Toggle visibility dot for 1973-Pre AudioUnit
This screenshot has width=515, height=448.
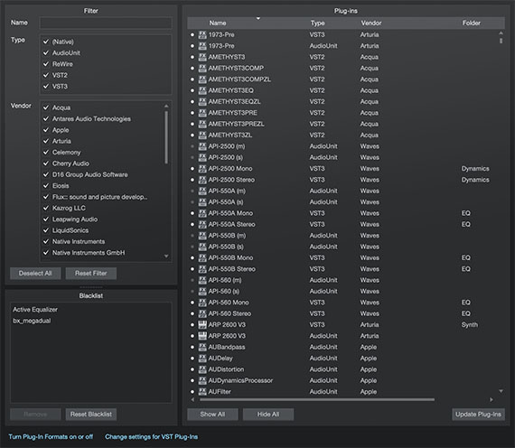[192, 46]
